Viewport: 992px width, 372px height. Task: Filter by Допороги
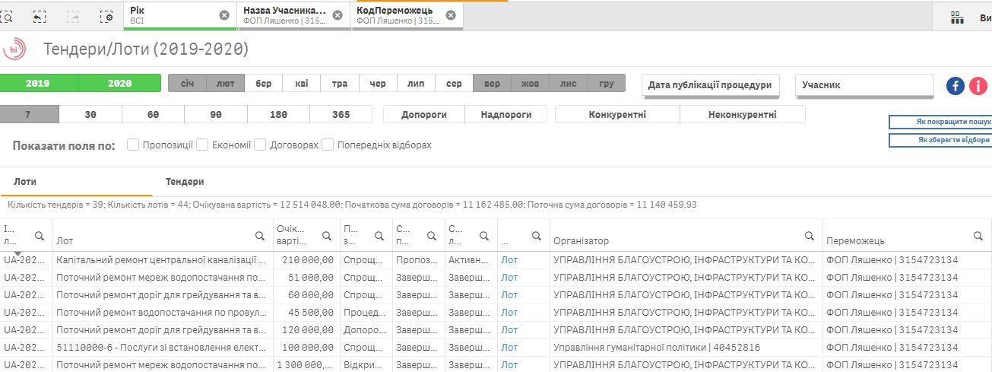(425, 115)
